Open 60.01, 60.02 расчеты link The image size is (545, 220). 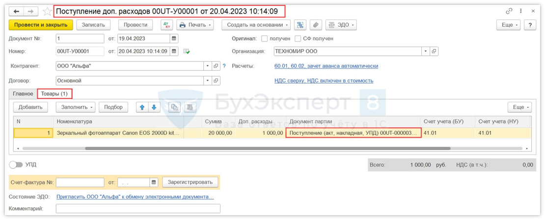[x=326, y=66]
